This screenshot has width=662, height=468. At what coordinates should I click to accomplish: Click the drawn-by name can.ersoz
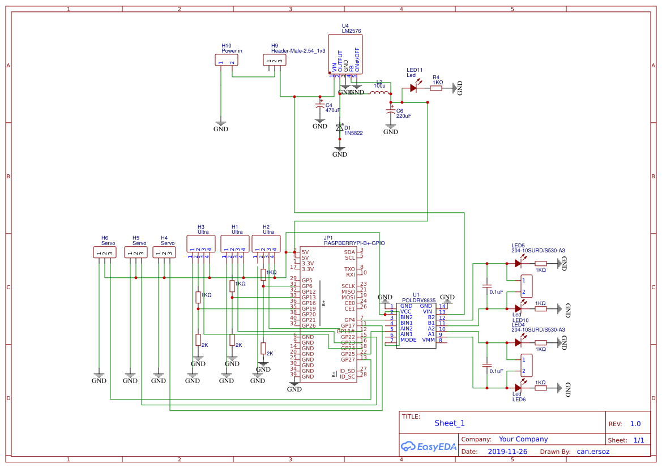[x=592, y=451]
